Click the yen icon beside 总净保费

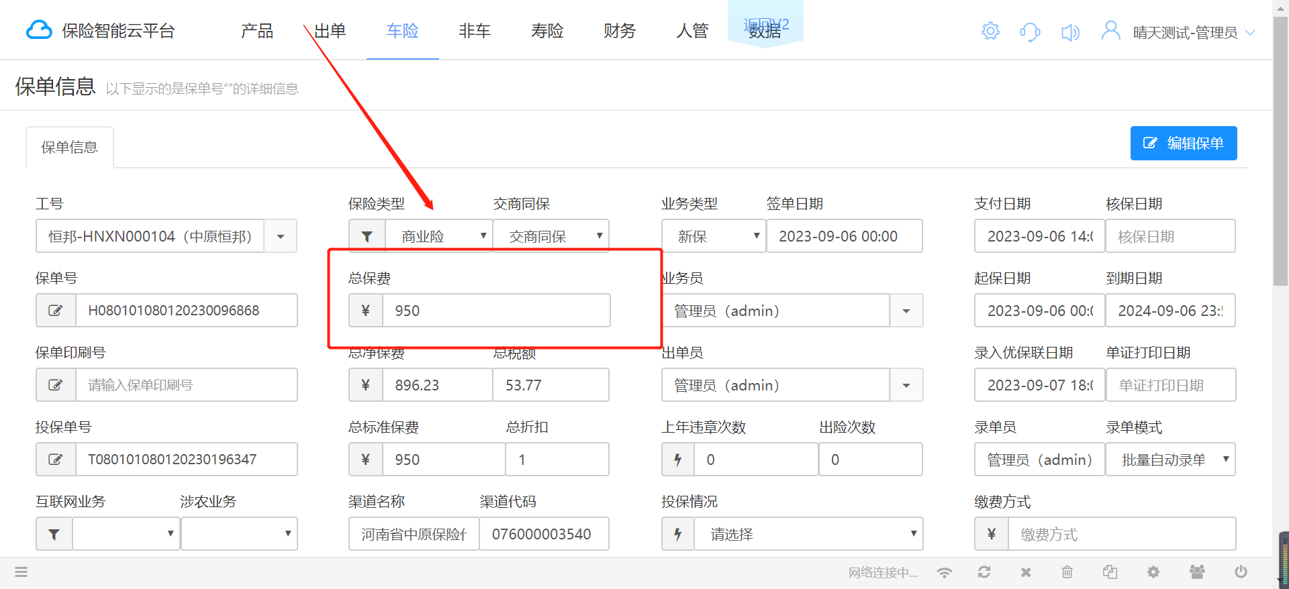click(x=366, y=385)
